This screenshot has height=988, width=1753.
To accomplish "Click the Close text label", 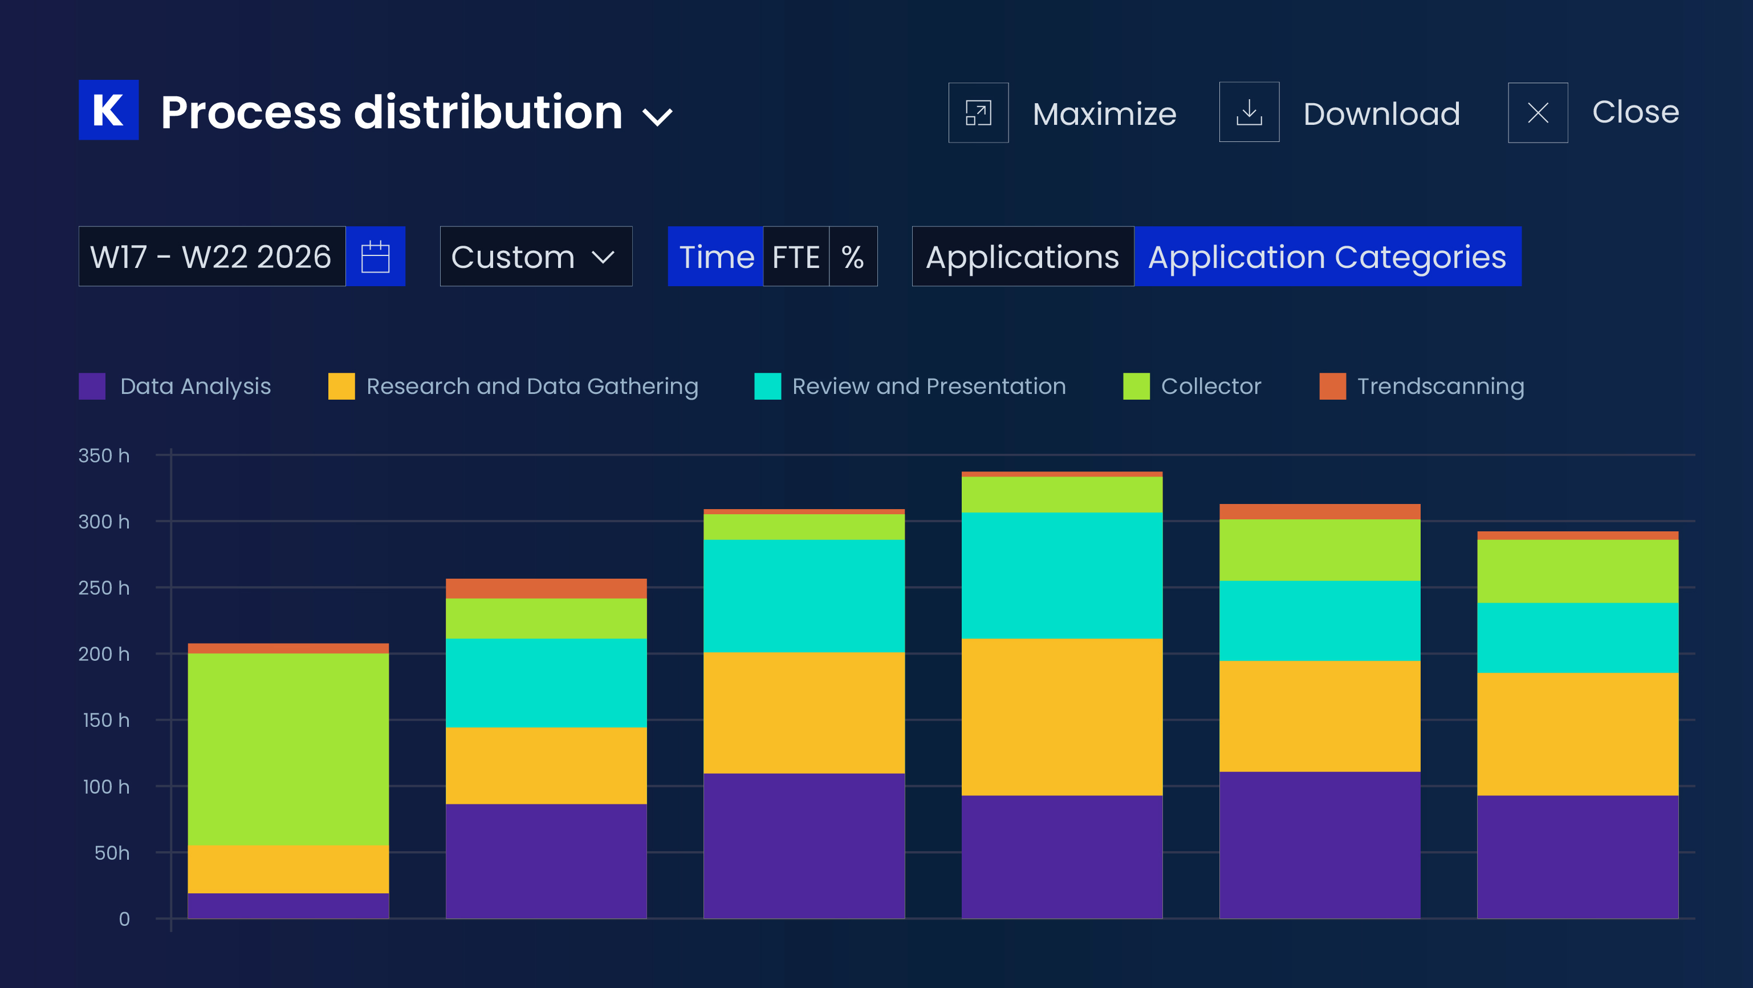I will [1635, 112].
